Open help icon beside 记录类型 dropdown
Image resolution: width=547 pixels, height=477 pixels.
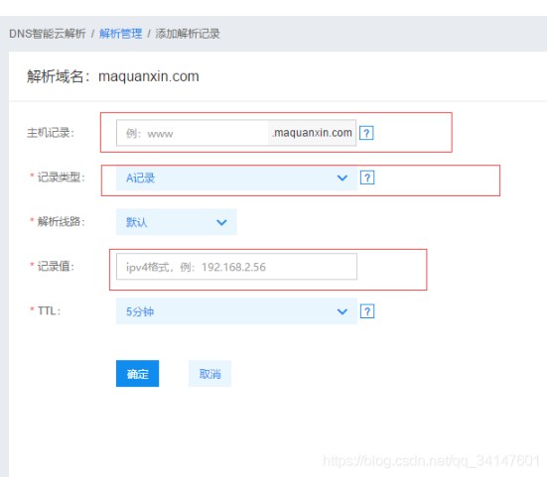(367, 178)
